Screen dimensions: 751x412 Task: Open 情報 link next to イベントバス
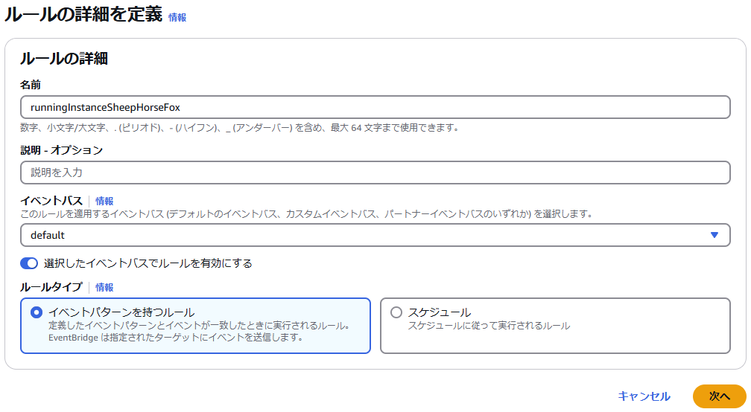point(104,202)
